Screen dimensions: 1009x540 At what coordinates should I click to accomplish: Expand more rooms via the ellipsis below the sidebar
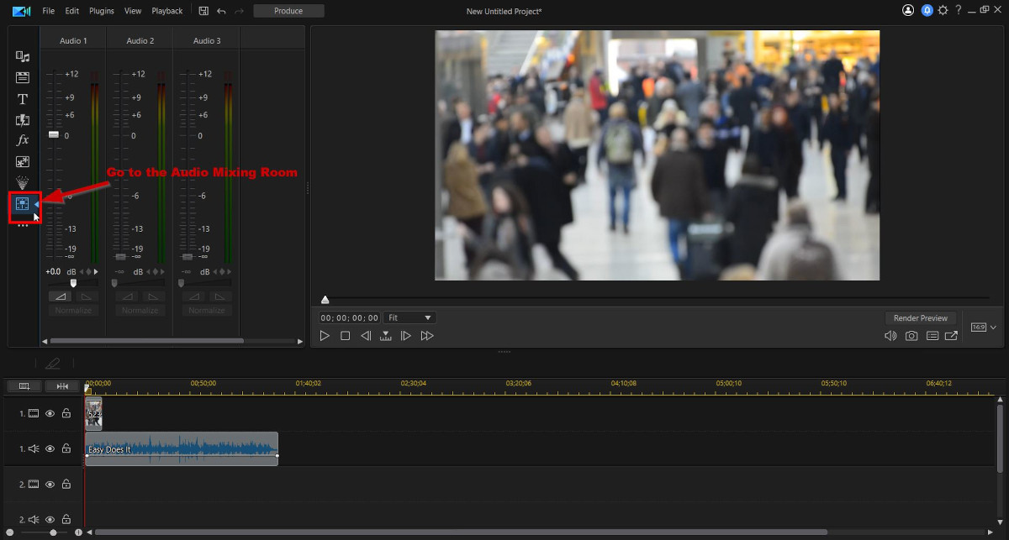pos(22,223)
